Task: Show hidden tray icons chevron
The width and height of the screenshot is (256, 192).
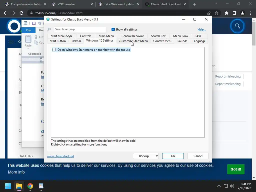Action: point(219,186)
